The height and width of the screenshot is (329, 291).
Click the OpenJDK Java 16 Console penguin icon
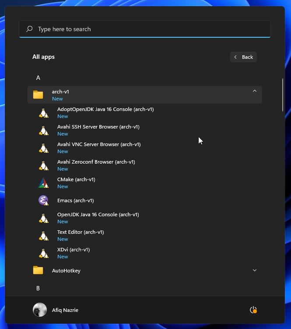click(x=44, y=218)
